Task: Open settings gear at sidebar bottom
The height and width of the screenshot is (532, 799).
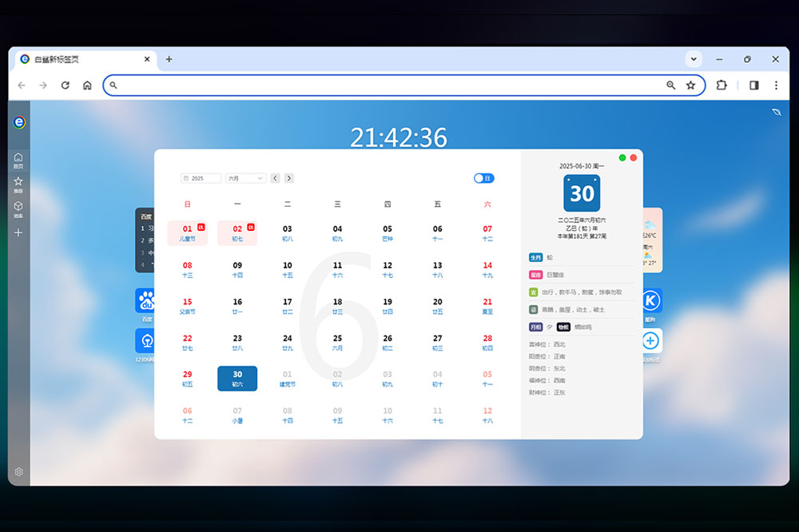Action: click(18, 472)
